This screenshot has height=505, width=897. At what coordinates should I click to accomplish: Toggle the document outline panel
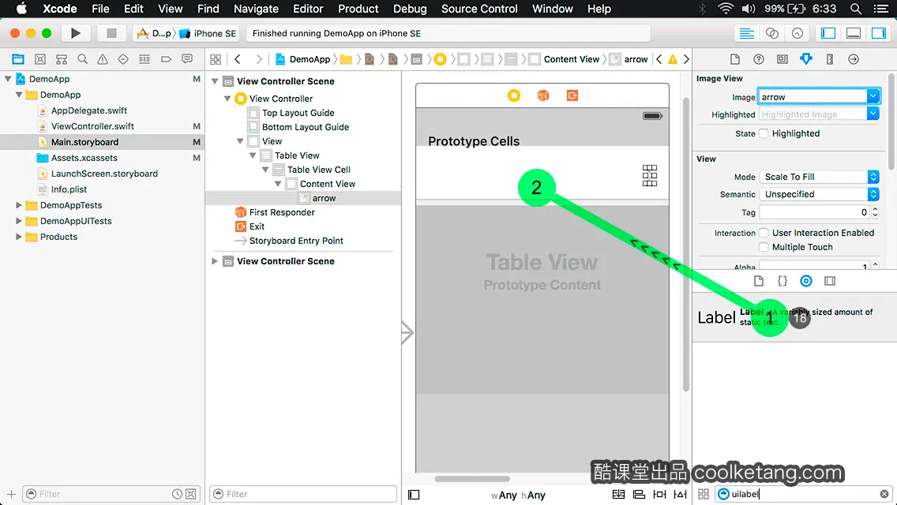pyautogui.click(x=414, y=495)
